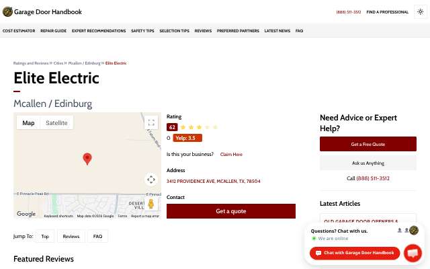
Task: Click the Featured Reviews heading
Action: [44, 259]
